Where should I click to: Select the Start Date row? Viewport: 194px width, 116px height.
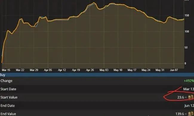(x=97, y=89)
